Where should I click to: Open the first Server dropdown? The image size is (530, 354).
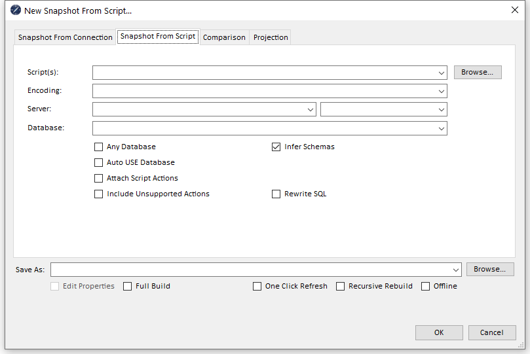311,110
